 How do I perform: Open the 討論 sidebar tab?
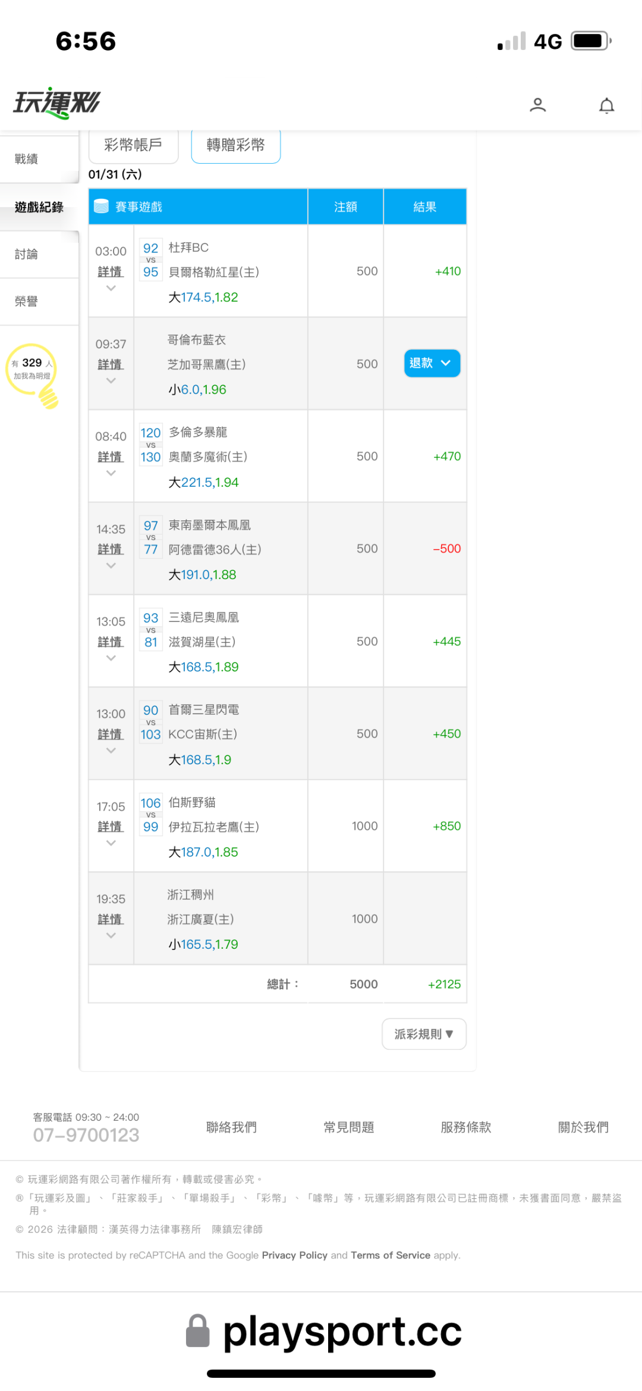(27, 254)
